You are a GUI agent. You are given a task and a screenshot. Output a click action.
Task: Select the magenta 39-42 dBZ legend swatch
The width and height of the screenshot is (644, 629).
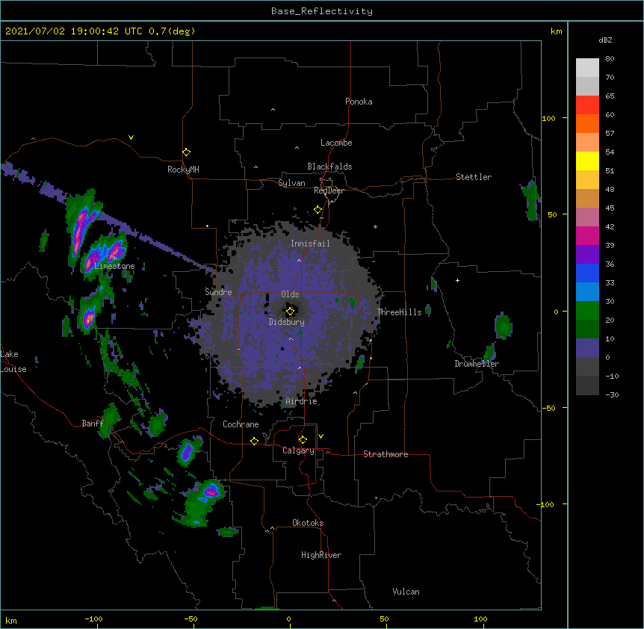pyautogui.click(x=587, y=235)
